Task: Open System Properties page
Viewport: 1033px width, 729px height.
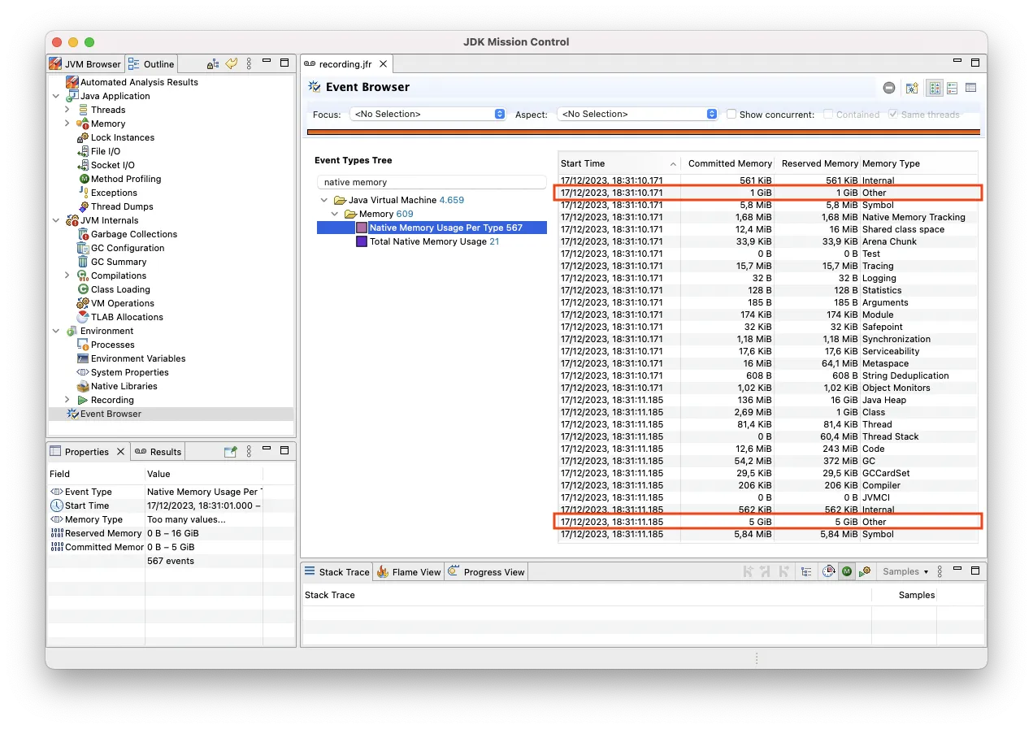Action: 129,372
